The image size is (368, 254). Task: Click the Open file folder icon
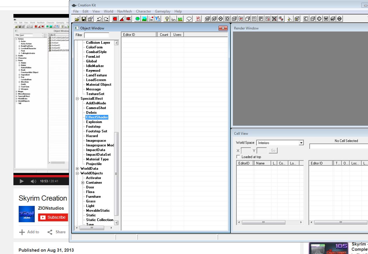[77, 19]
